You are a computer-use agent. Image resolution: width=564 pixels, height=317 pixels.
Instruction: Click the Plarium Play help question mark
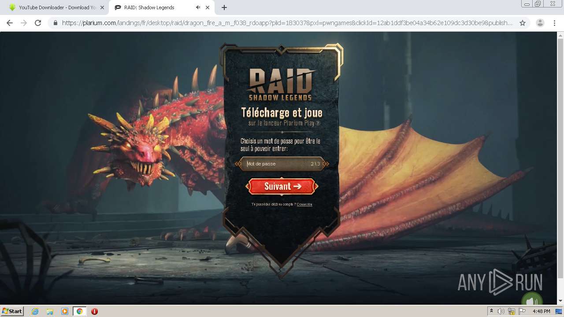[x=318, y=123]
